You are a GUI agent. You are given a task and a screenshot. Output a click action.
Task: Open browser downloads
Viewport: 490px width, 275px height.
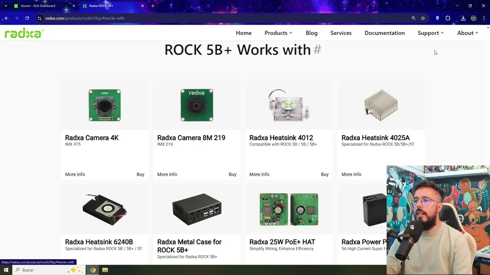[x=463, y=18]
